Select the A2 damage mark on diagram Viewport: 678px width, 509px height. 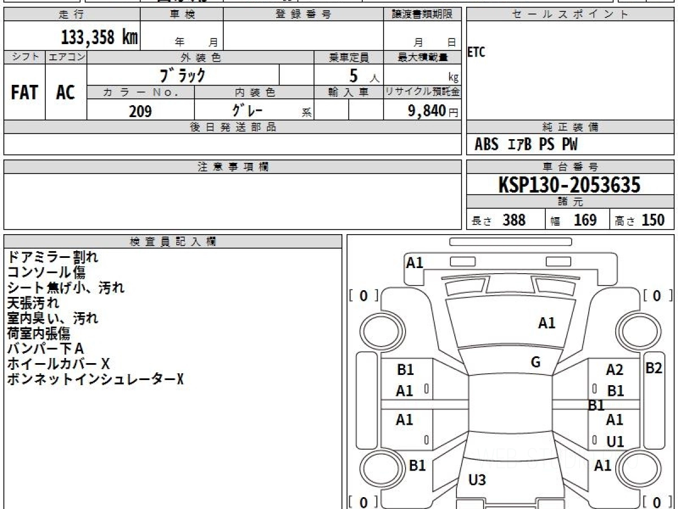click(614, 370)
